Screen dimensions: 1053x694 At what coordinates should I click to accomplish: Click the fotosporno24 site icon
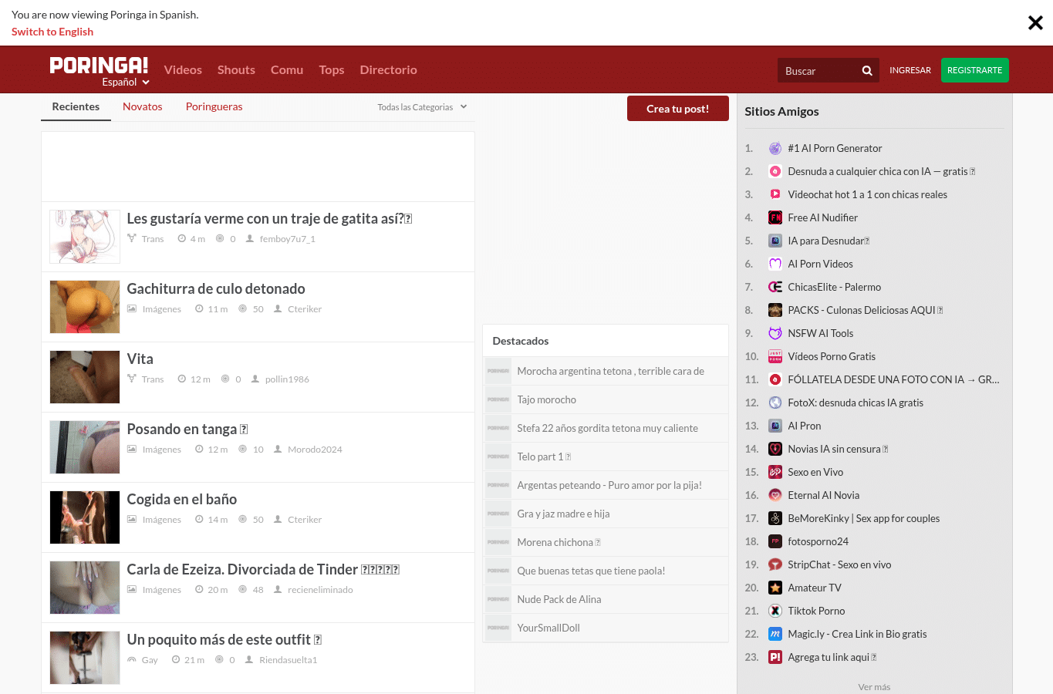click(x=775, y=541)
